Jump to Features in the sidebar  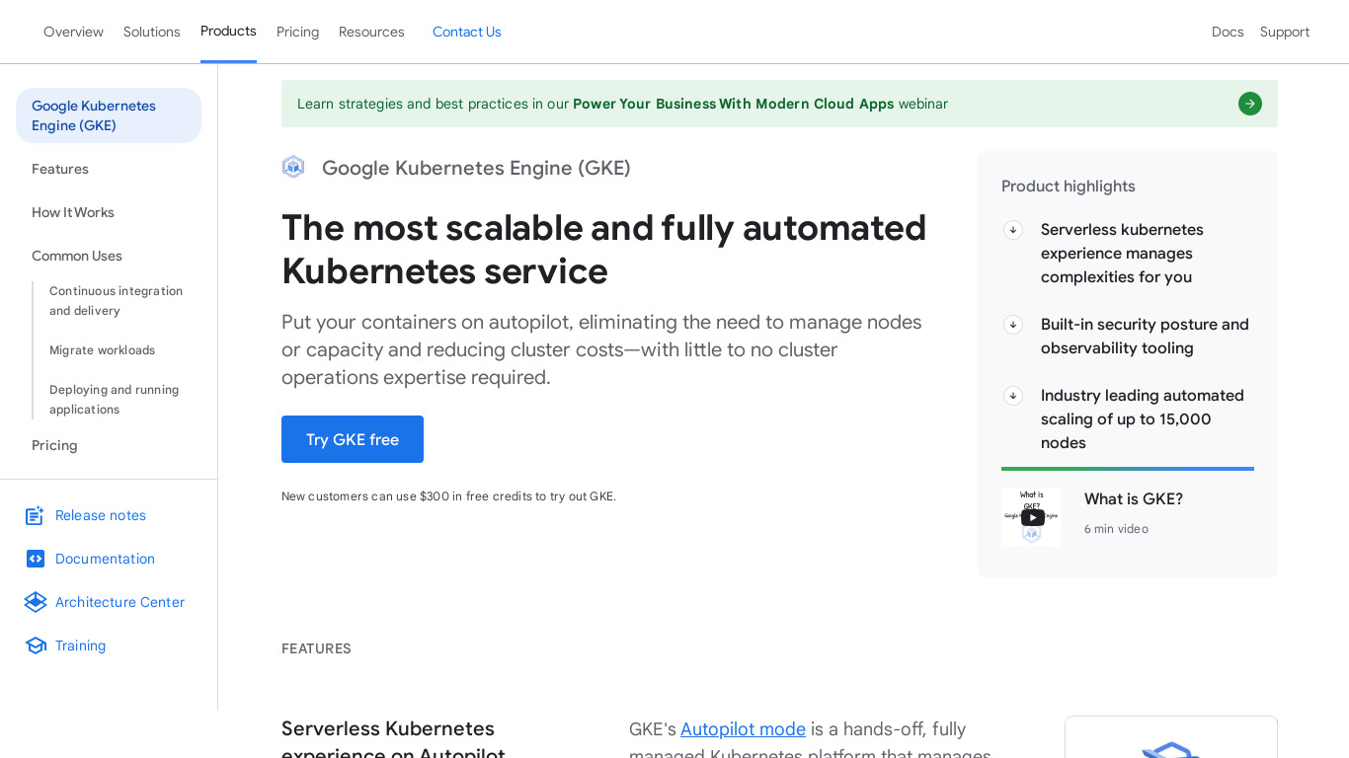[60, 169]
